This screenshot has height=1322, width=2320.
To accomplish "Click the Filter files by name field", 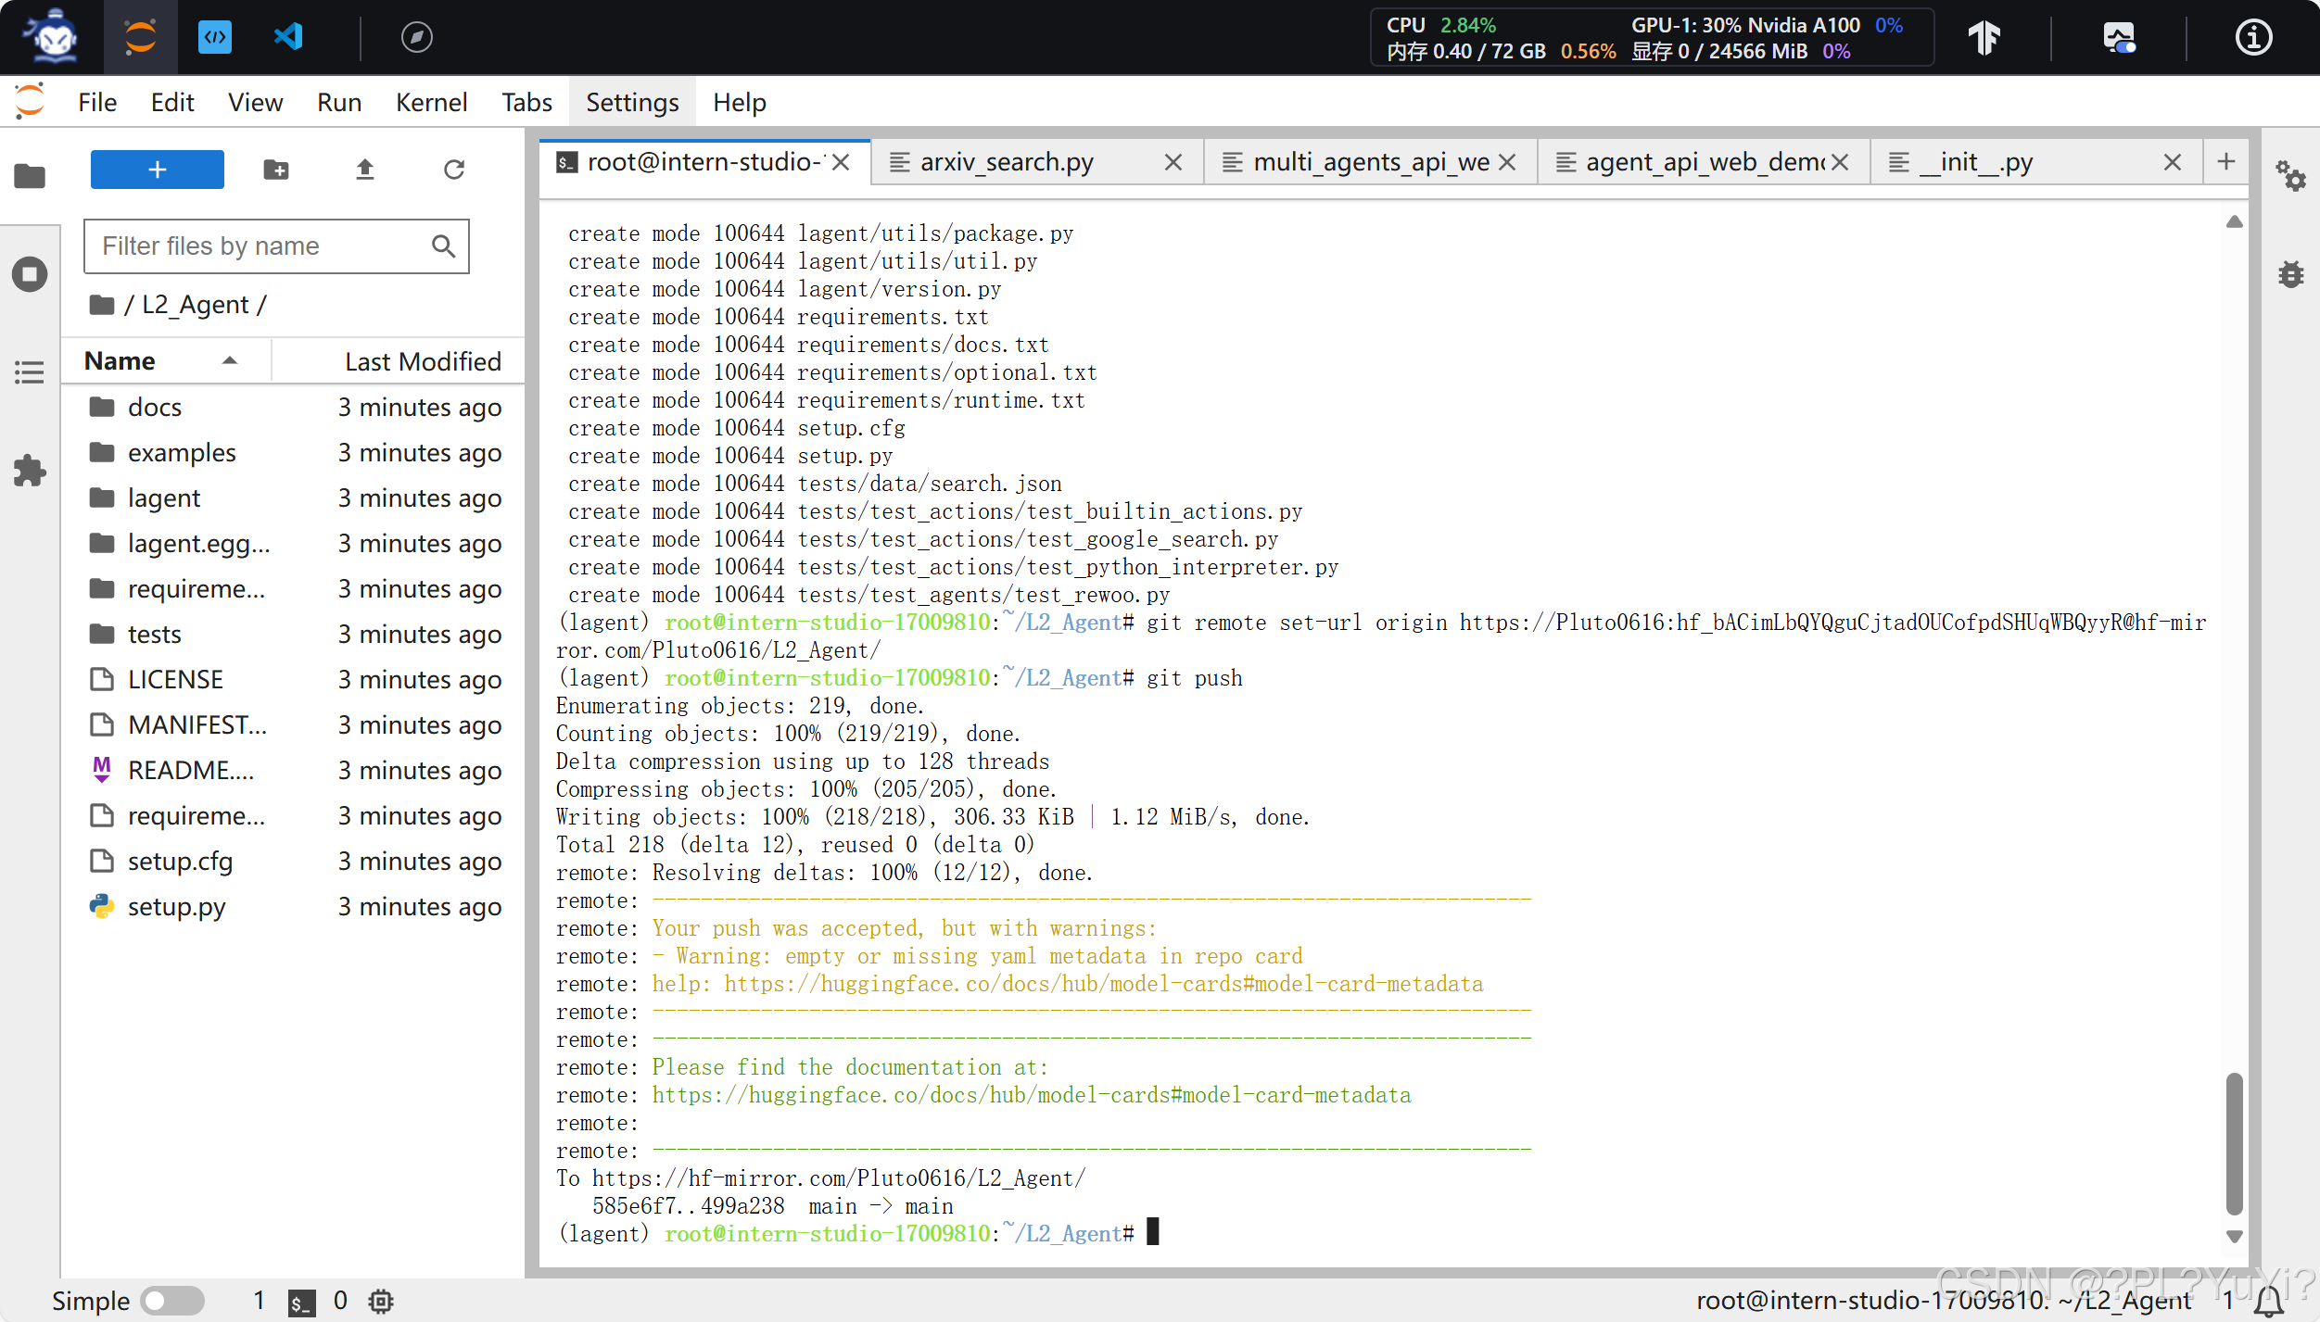I will click(x=260, y=246).
